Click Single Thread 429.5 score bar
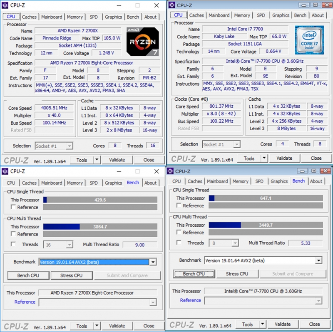The image size is (333, 332). coord(100,200)
